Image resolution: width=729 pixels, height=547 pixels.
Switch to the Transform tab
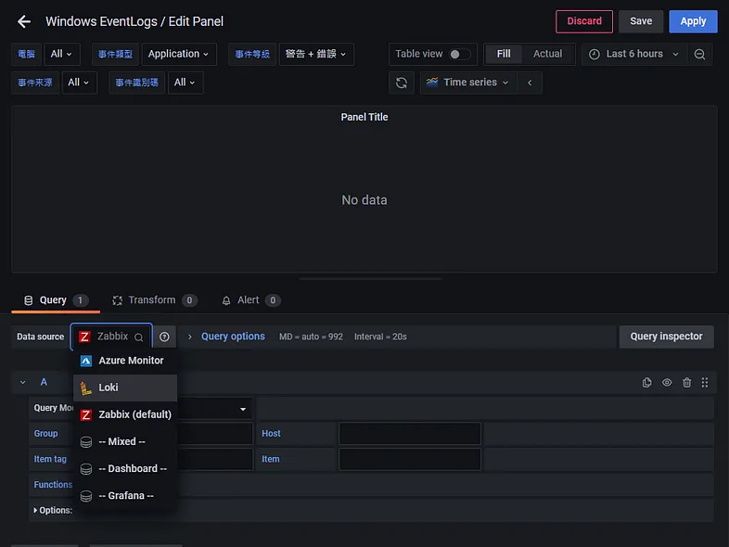pyautogui.click(x=154, y=300)
